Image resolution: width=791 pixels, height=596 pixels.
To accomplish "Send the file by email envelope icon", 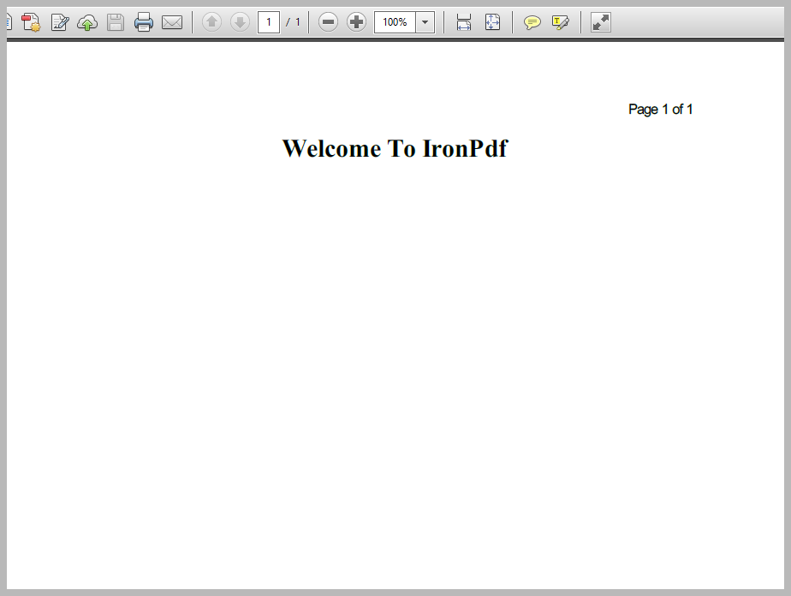I will [172, 23].
